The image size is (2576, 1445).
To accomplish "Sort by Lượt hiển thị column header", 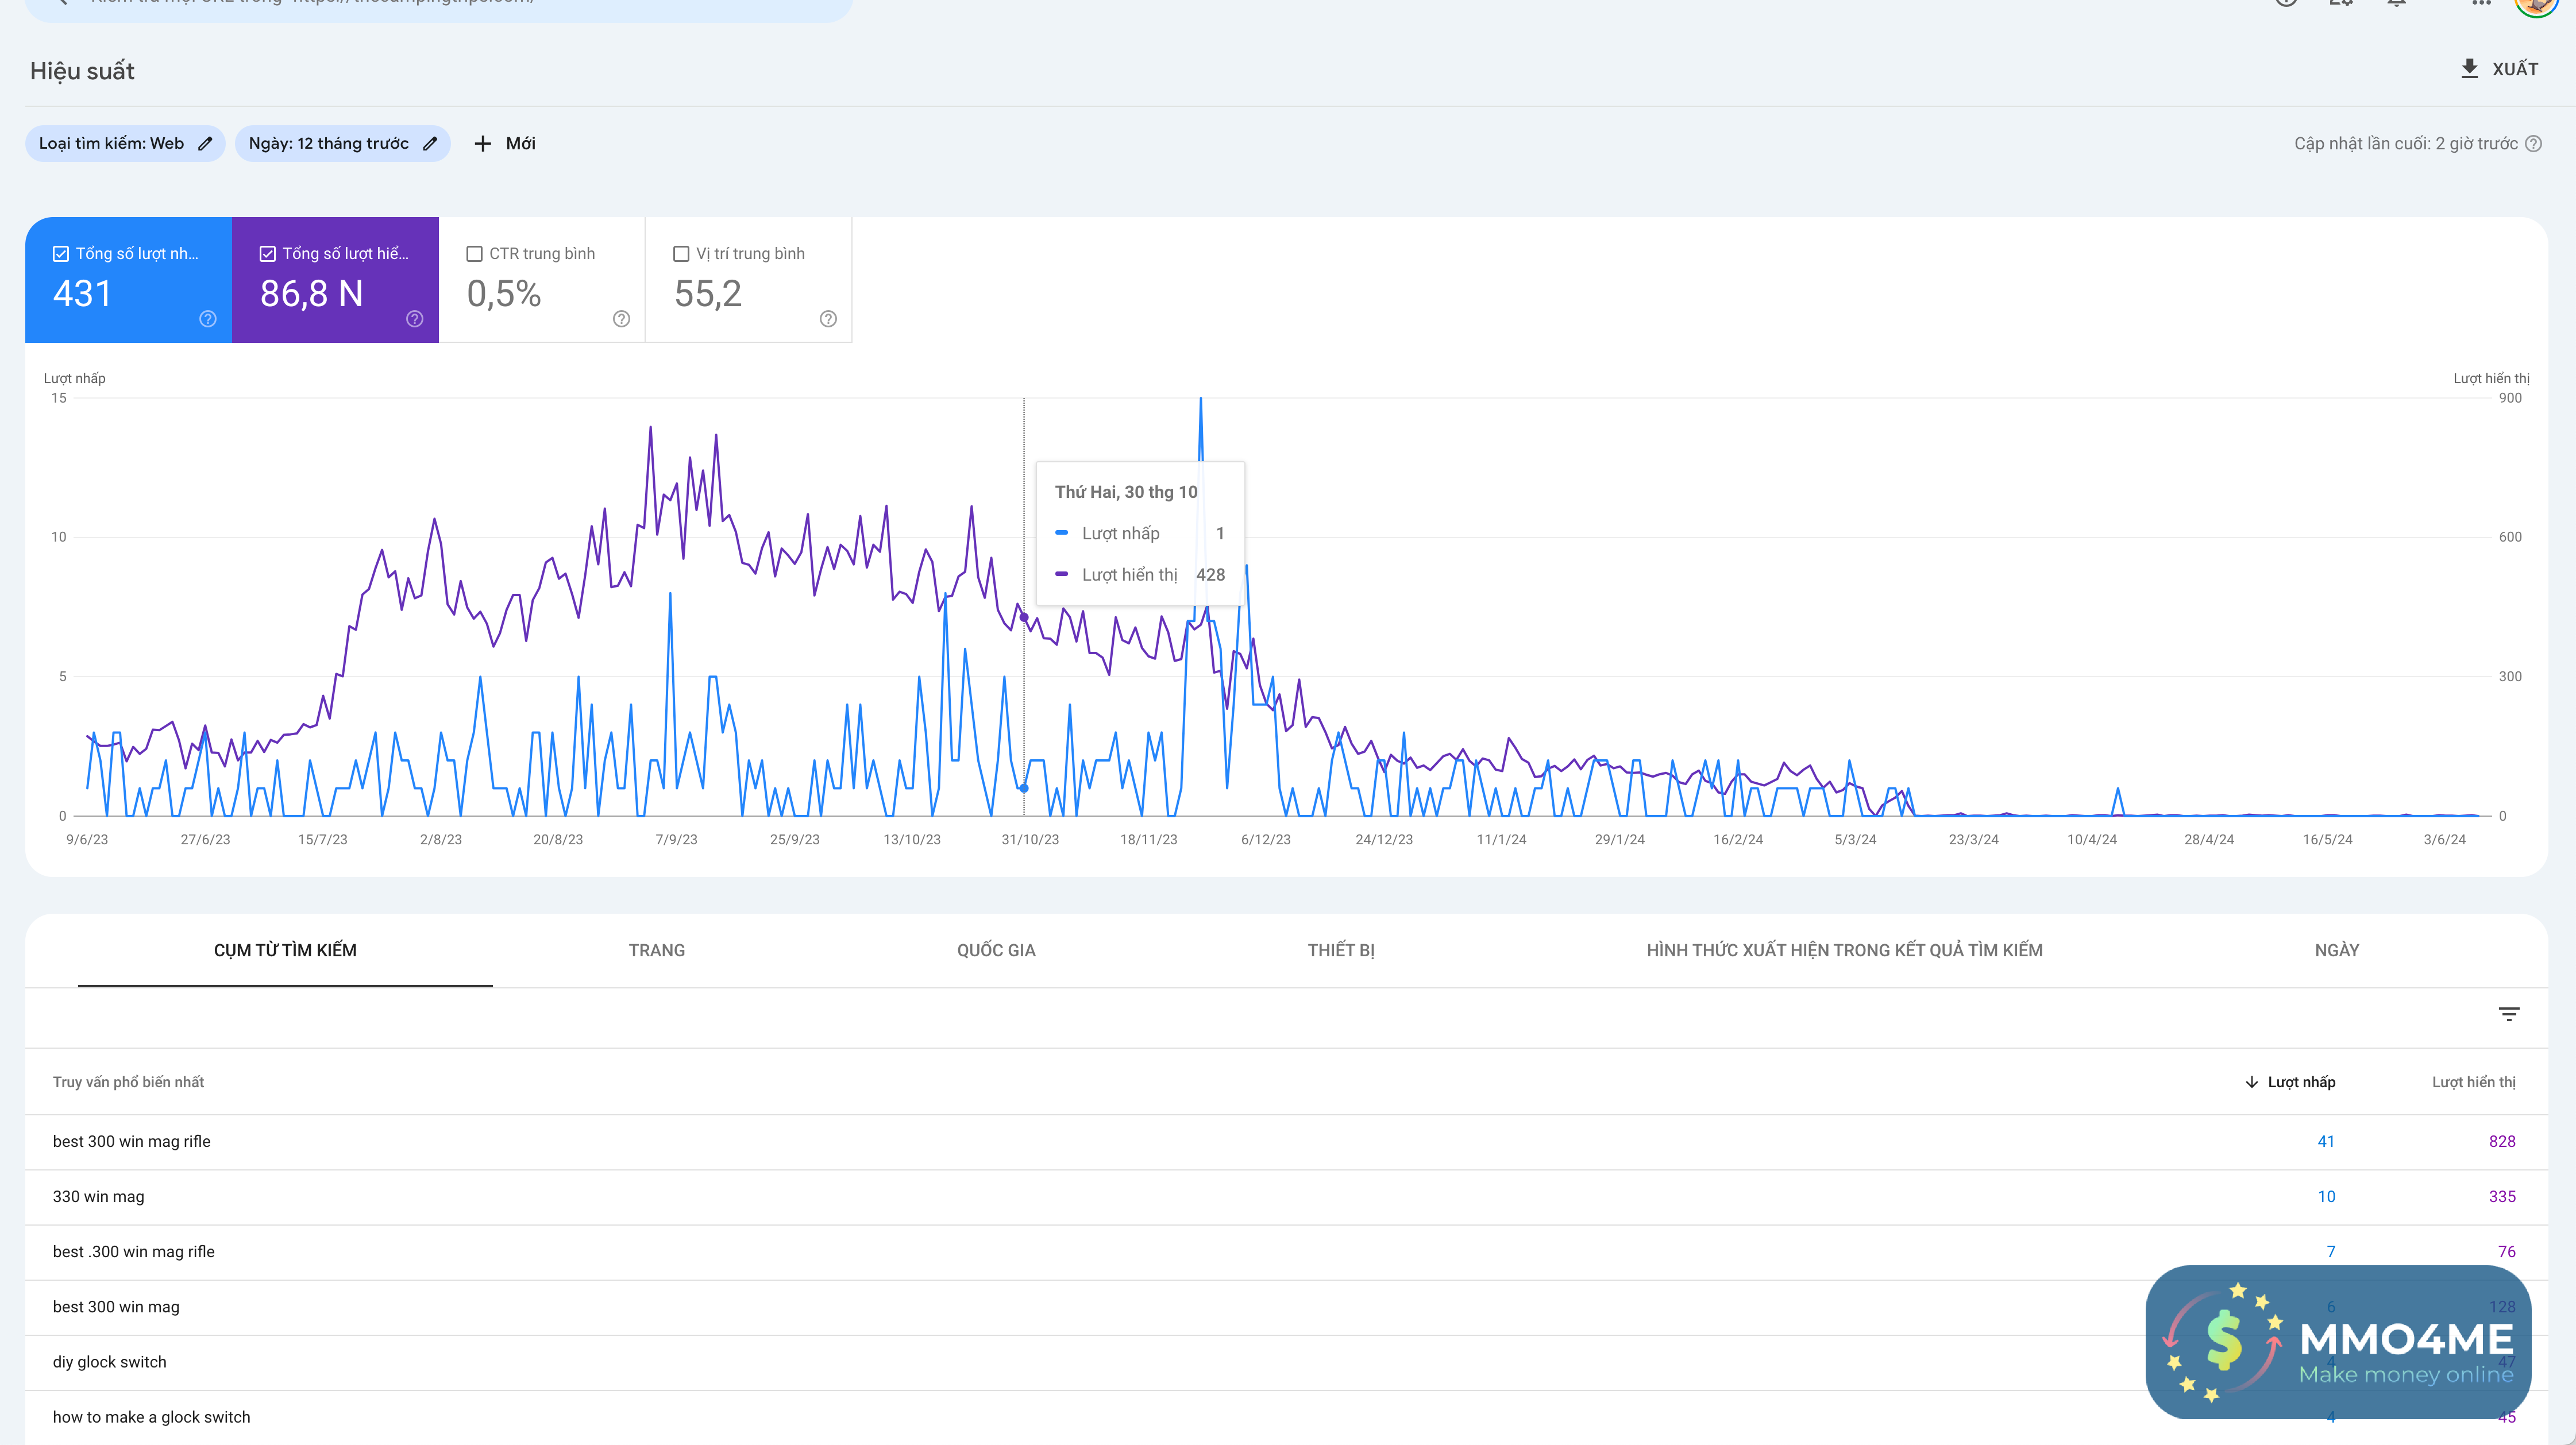I will [2473, 1082].
